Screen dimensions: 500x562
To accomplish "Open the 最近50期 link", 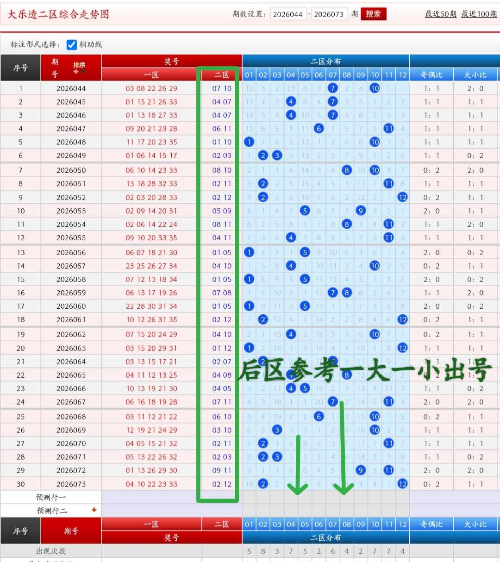I will click(441, 14).
